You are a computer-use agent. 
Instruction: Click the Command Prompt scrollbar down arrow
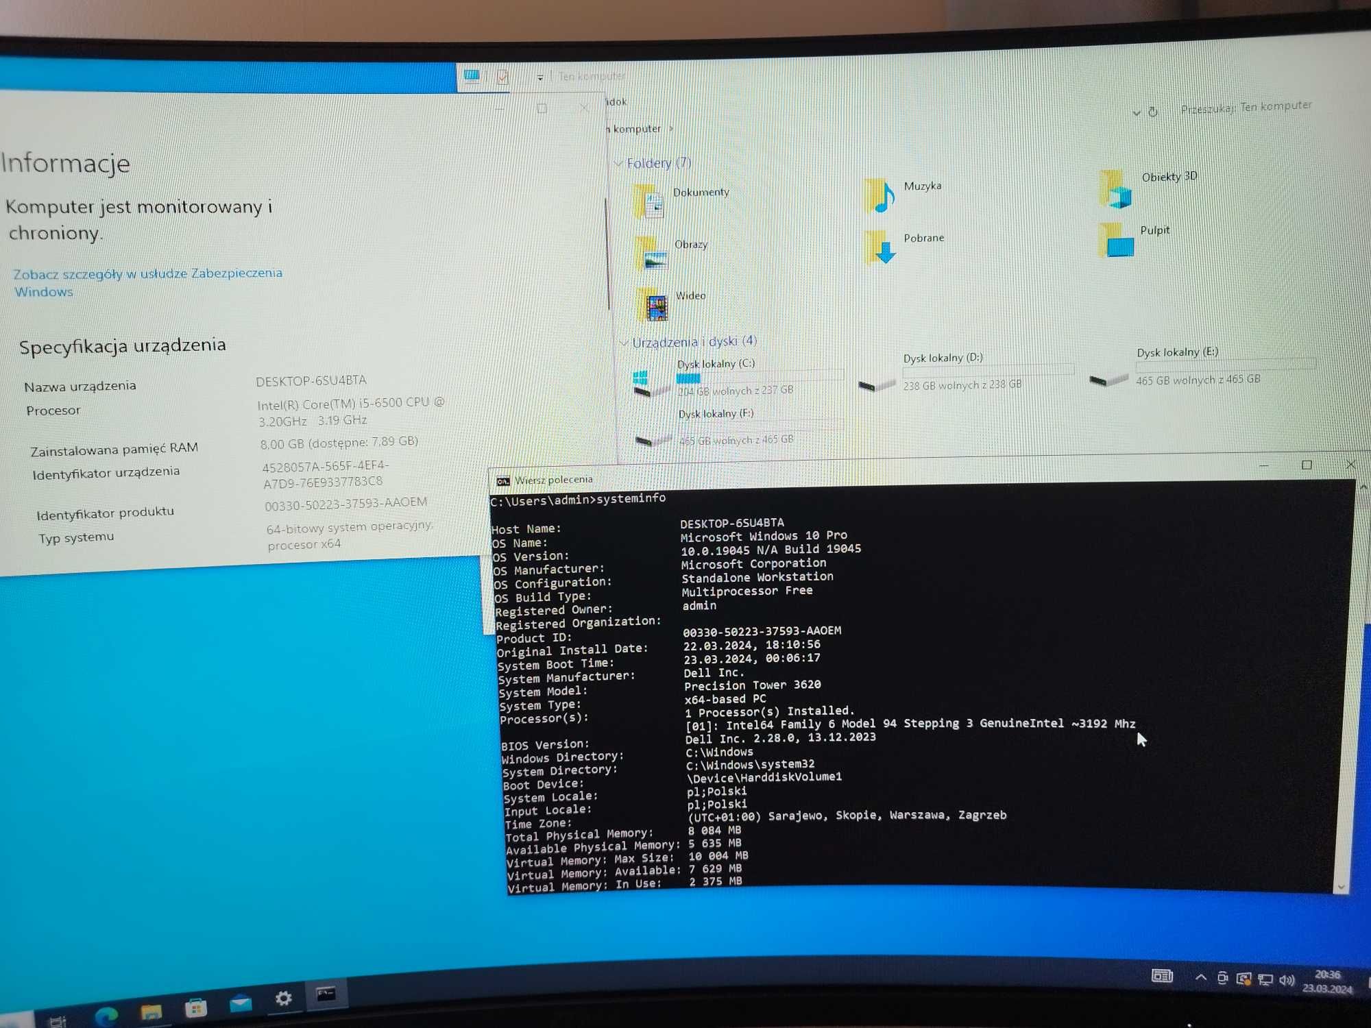pos(1342,886)
